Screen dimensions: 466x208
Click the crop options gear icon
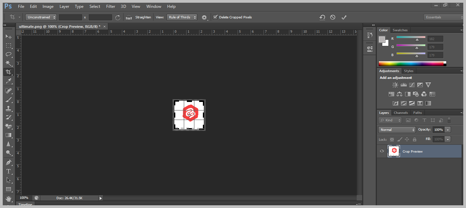[204, 17]
